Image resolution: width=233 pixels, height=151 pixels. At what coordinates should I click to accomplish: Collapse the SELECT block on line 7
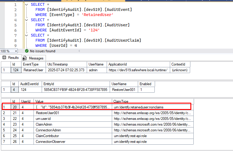click(x=27, y=35)
